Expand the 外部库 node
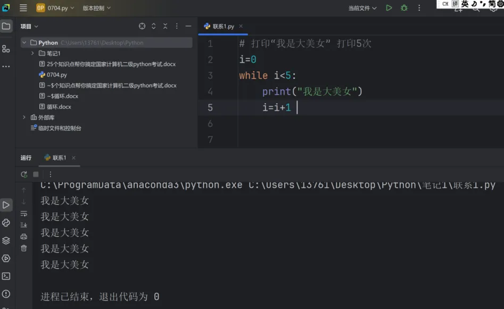This screenshot has width=504, height=309. [x=24, y=117]
